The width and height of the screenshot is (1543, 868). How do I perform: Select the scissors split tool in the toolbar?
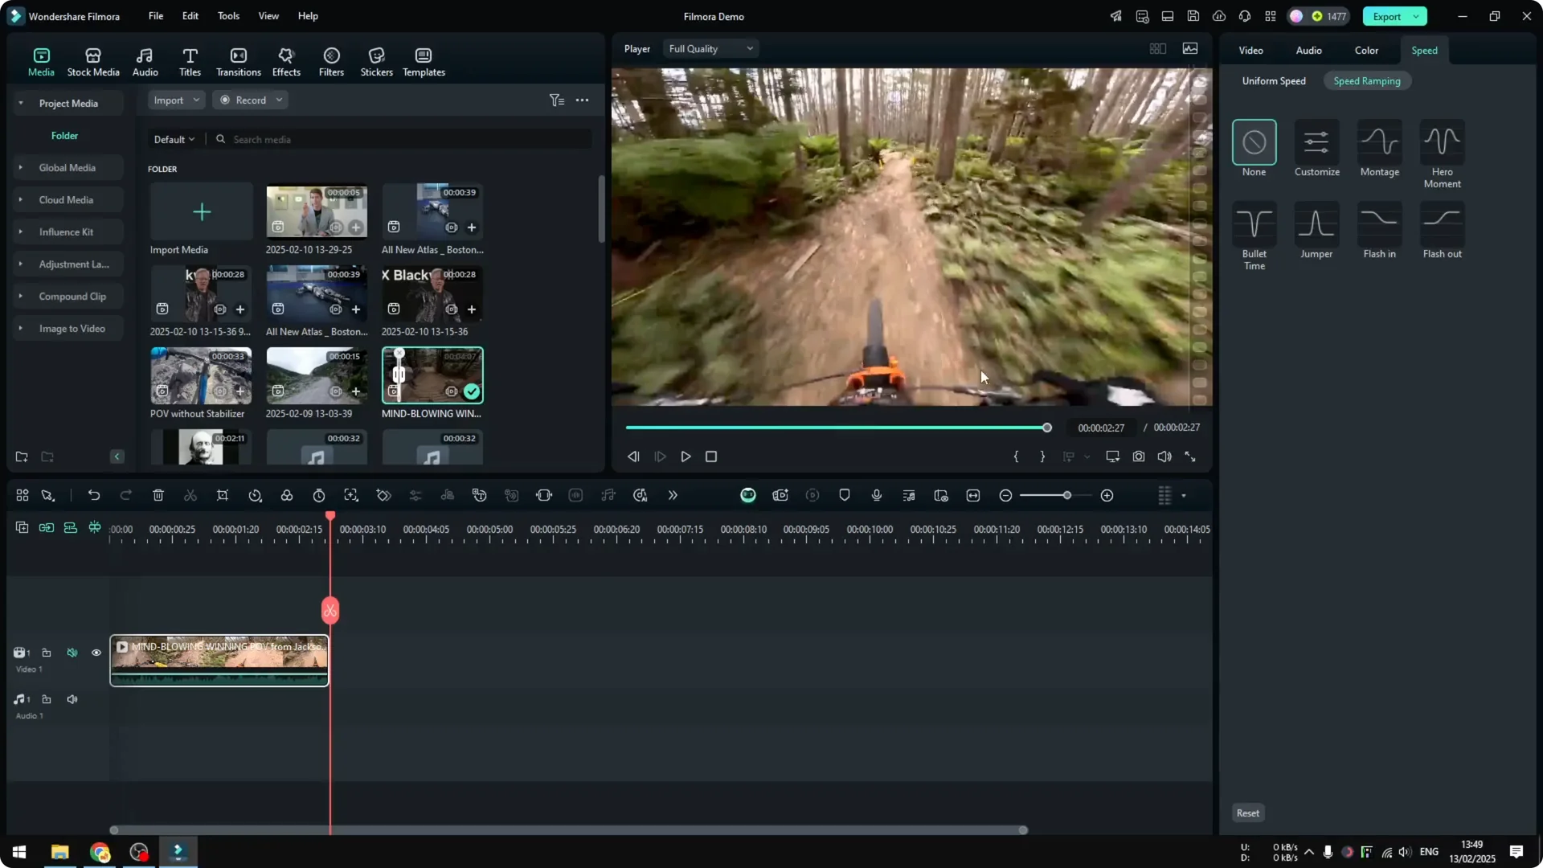pos(190,495)
